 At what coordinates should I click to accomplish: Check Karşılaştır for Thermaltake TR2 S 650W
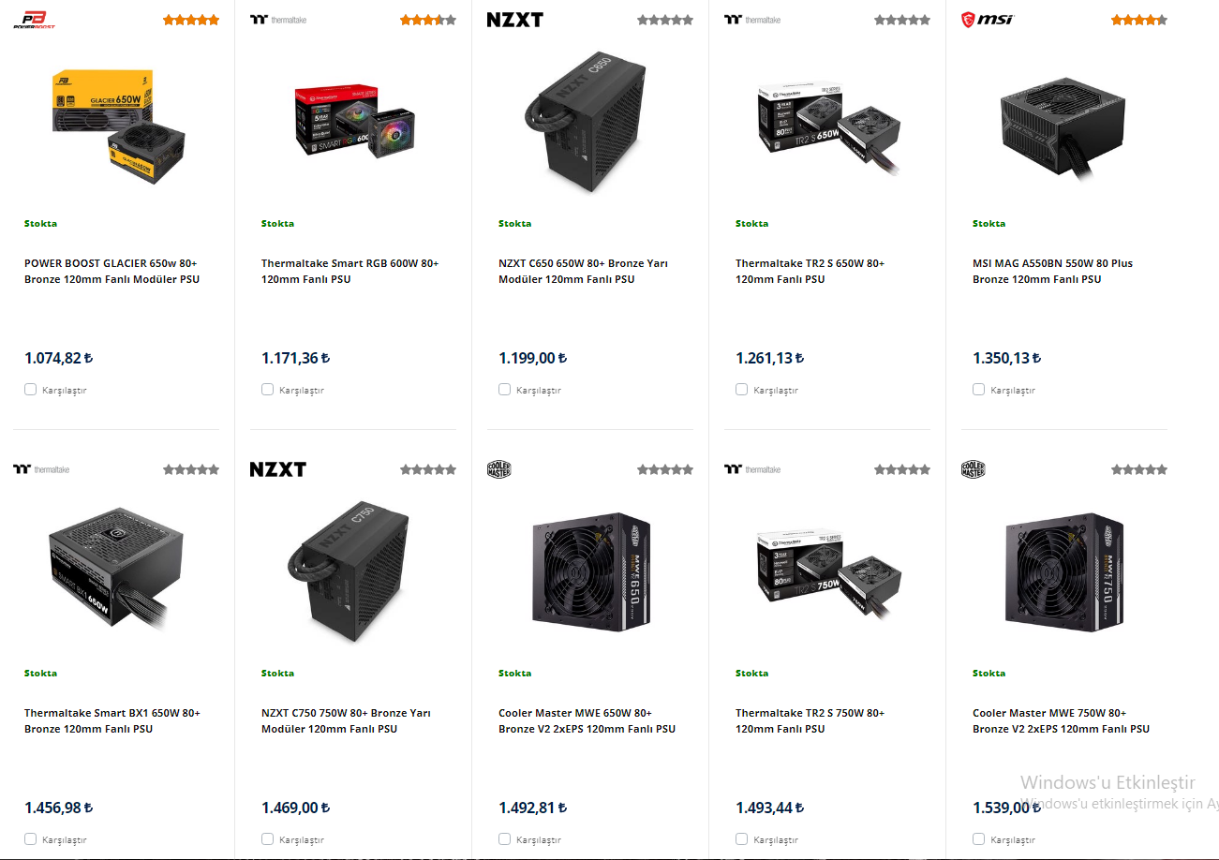click(741, 390)
